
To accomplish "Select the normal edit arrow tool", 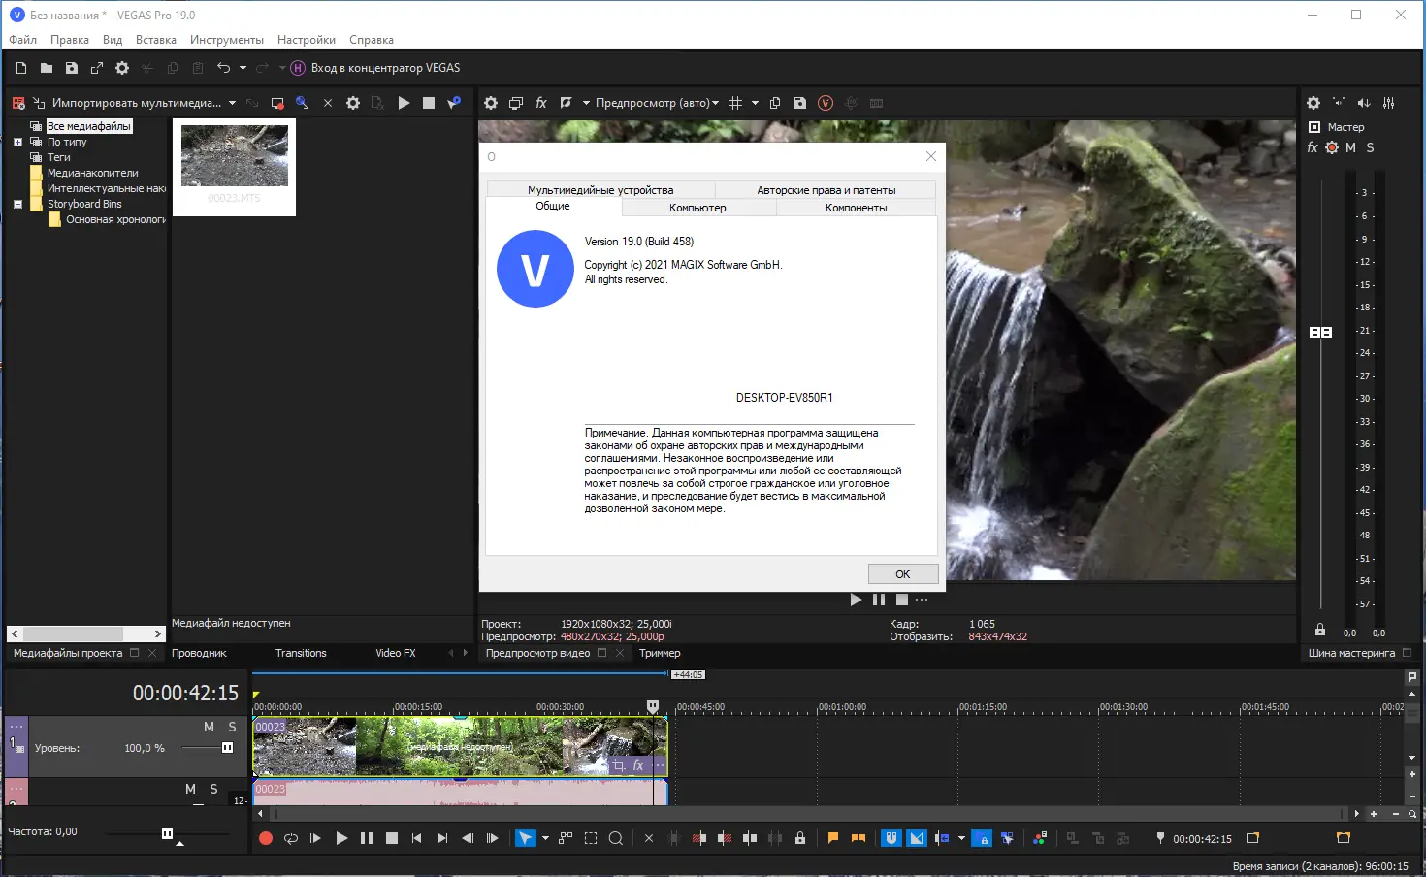I will coord(525,838).
